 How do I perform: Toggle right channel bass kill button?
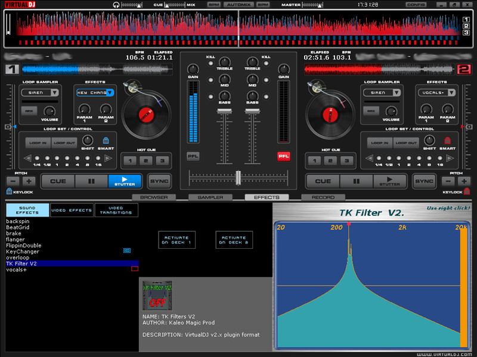pyautogui.click(x=266, y=97)
